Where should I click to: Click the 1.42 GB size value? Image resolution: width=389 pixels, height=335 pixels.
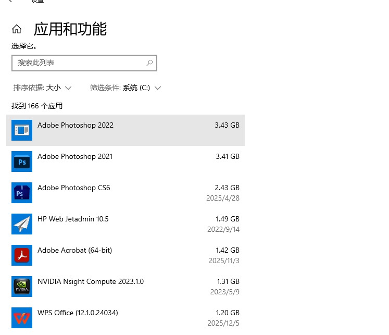(228, 250)
